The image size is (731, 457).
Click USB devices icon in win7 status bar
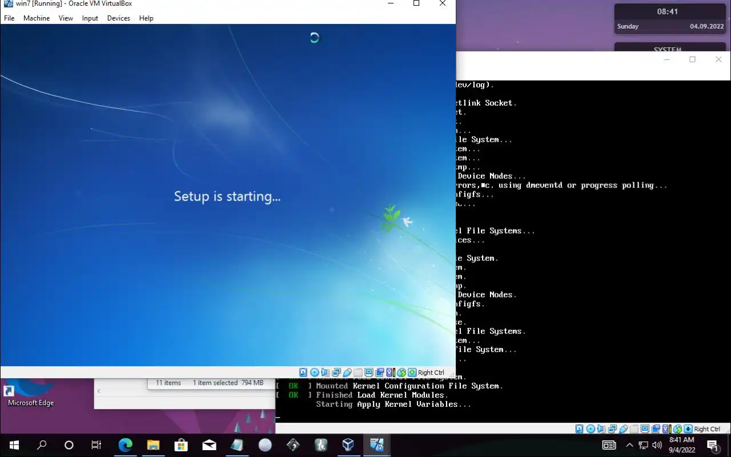click(x=347, y=372)
